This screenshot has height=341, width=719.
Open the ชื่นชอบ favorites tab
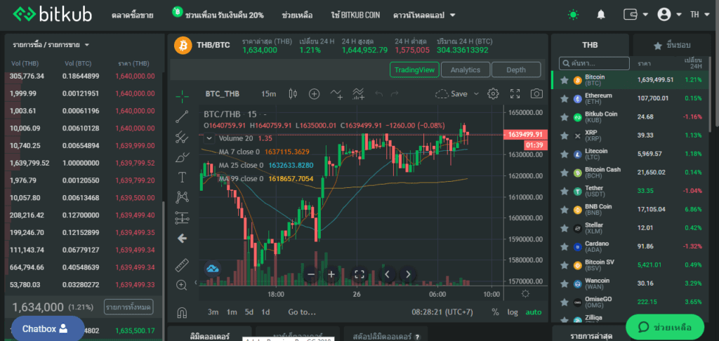pos(672,45)
